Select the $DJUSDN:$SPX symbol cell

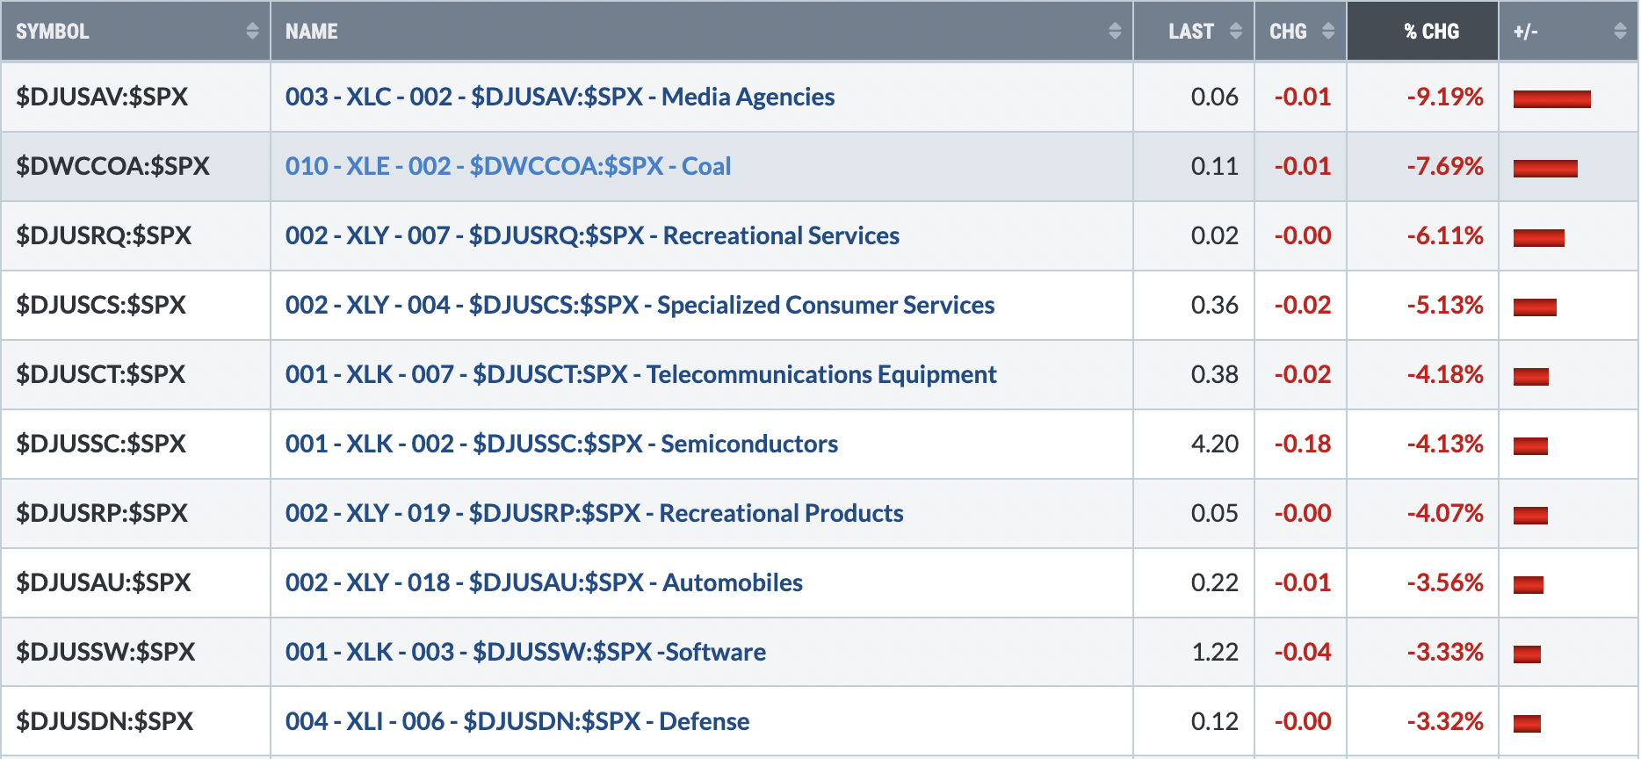point(136,721)
